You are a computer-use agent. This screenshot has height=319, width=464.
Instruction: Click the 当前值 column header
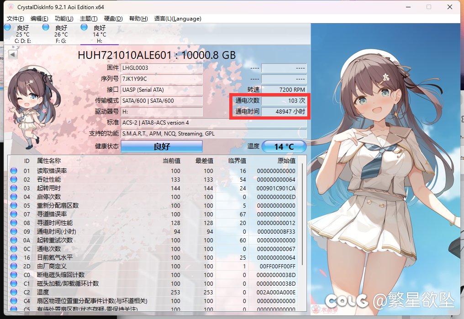pos(171,161)
